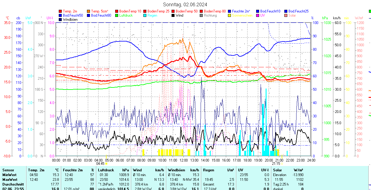Click the Durchschnitt row label
The width and height of the screenshot is (371, 190).
coord(13,184)
